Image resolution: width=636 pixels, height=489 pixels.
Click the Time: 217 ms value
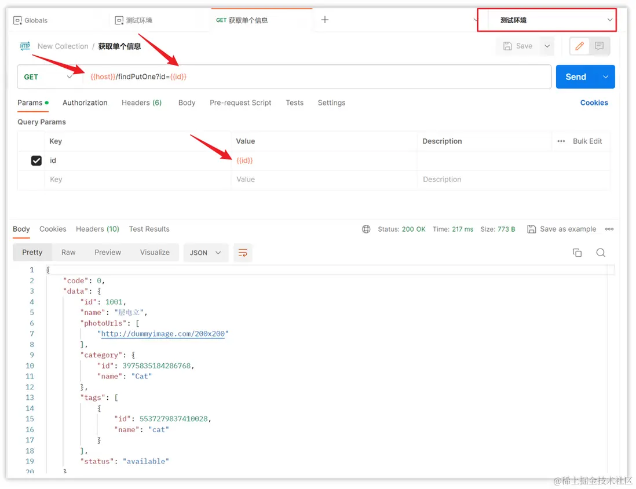[x=452, y=229]
